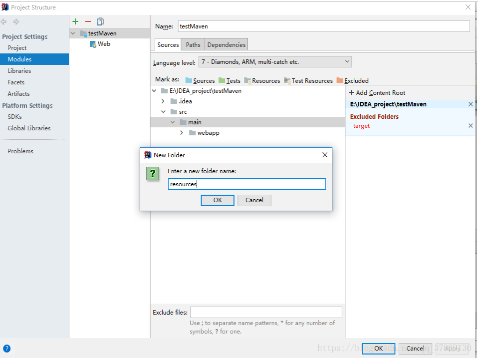Remove content root E:\IDEA_project\testMaven
This screenshot has width=478, height=364.
click(x=471, y=104)
